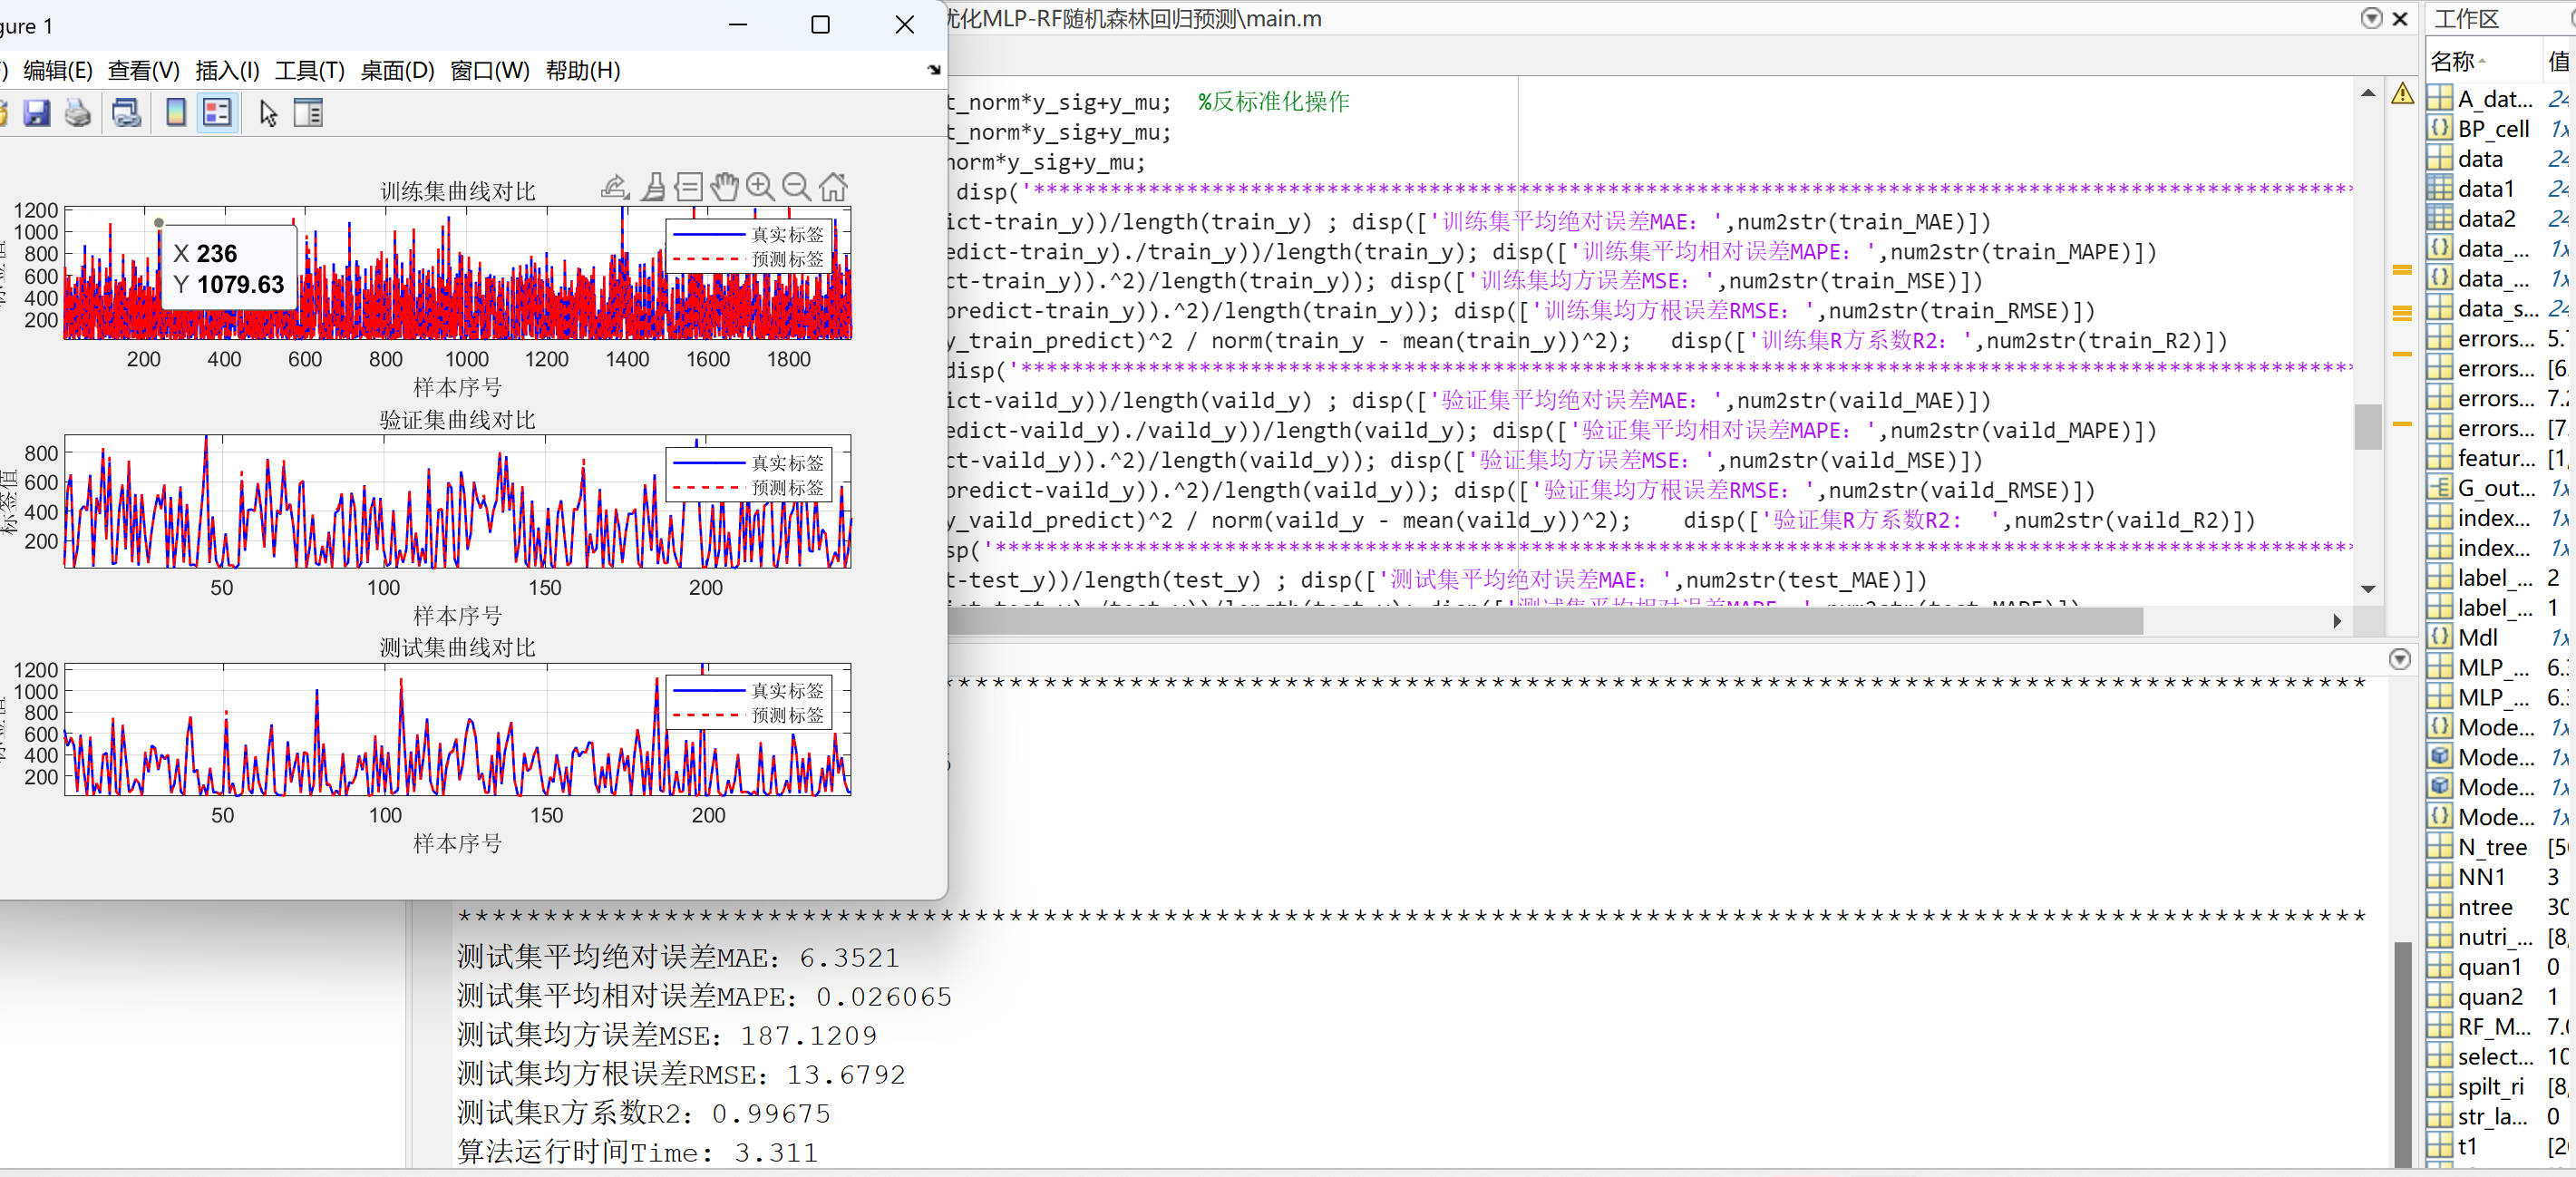The image size is (2576, 1177).
Task: Click the Zoom In magnifier on axes
Action: pyautogui.click(x=760, y=186)
